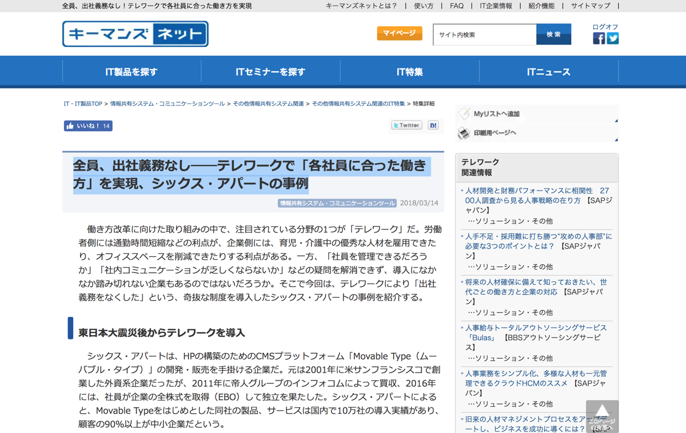Click the IT・IT製品TOP breadcrumb
686x433 pixels.
(x=83, y=104)
